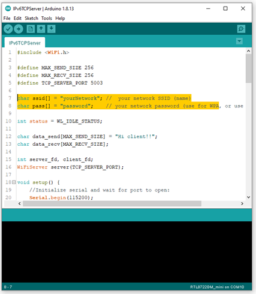
Task: Click the vertical scrollbar up arrow
Action: (x=248, y=51)
